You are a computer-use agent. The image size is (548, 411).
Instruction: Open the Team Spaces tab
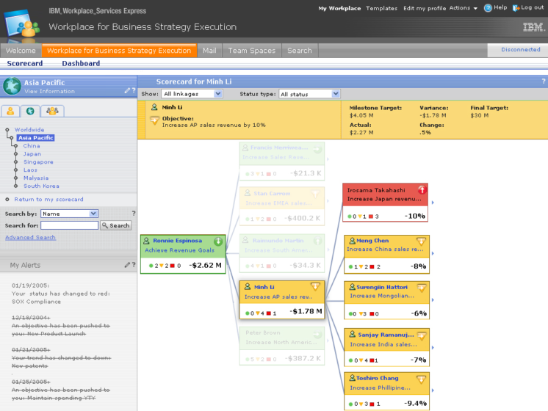point(252,51)
